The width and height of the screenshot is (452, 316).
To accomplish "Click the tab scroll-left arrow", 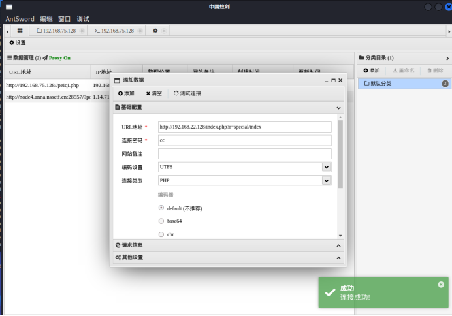I will pyautogui.click(x=8, y=31).
